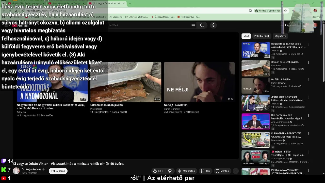
Task: Open options menu for POSTALÁDA A VONATON video
Action: [308, 170]
